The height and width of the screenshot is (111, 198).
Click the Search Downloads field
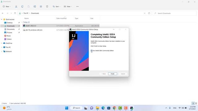174,13
